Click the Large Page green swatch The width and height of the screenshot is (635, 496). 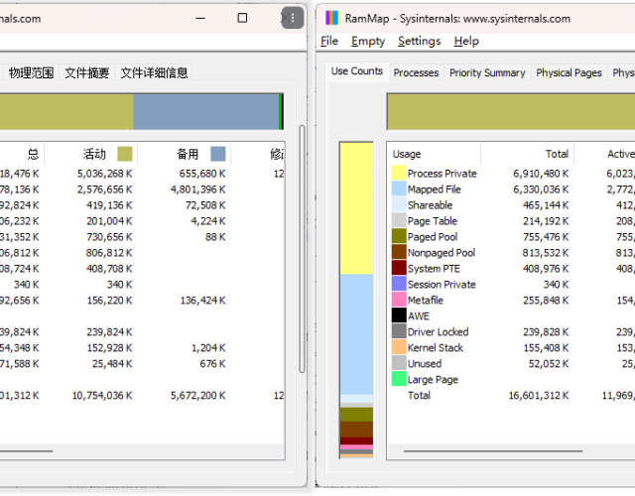coord(399,379)
